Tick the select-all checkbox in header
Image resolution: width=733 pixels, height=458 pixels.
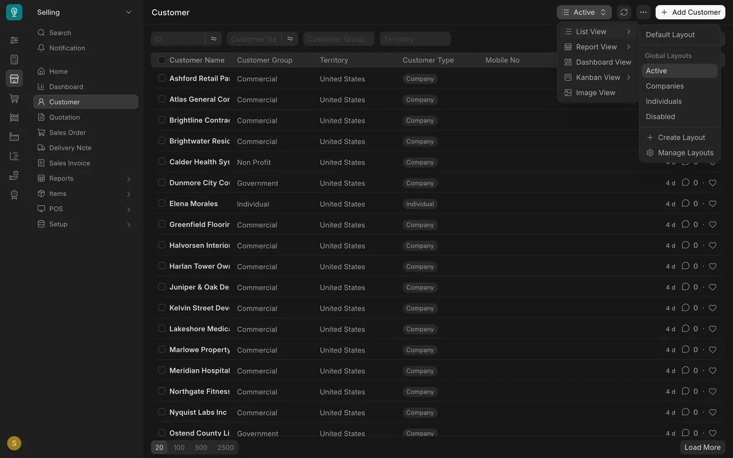161,60
